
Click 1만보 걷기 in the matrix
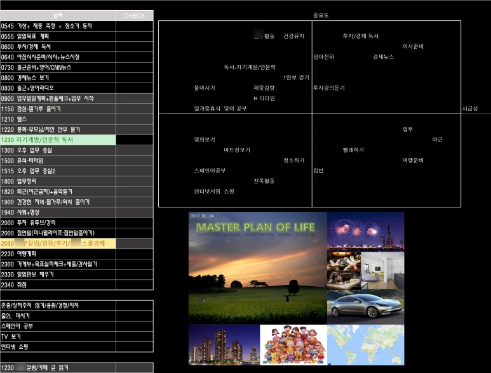(296, 77)
